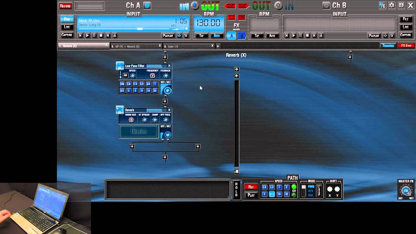
Task: Click the path Play button
Action: tap(251, 195)
